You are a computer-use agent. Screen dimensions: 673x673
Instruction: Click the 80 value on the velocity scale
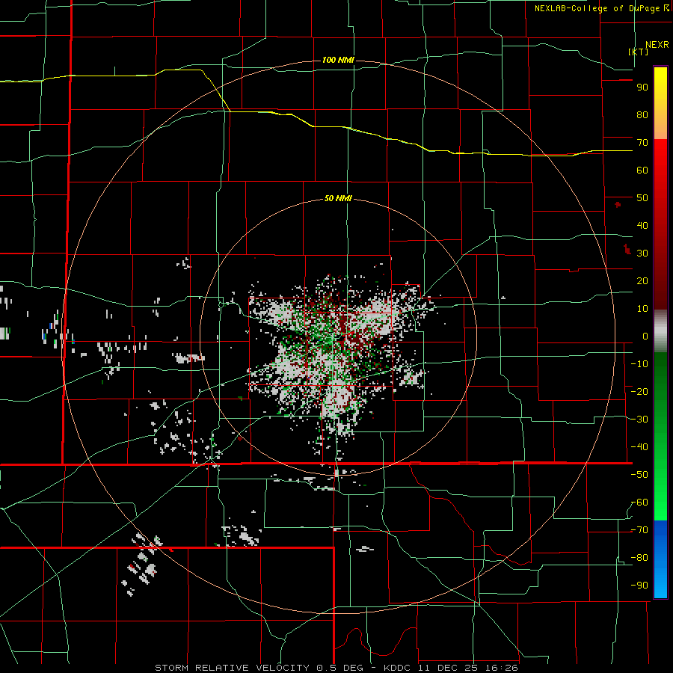coord(642,114)
